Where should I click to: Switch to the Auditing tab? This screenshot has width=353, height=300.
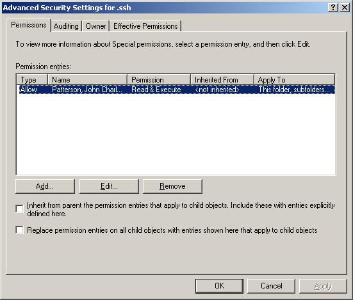point(66,26)
